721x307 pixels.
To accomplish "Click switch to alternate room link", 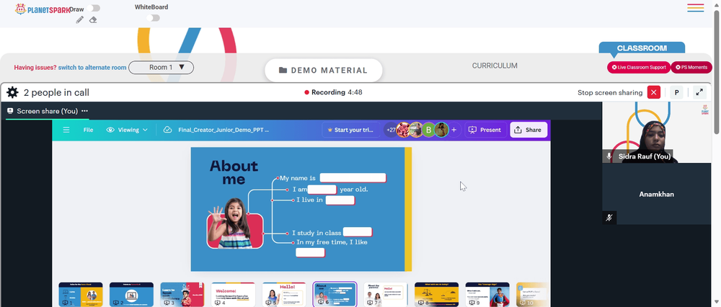I will click(92, 68).
